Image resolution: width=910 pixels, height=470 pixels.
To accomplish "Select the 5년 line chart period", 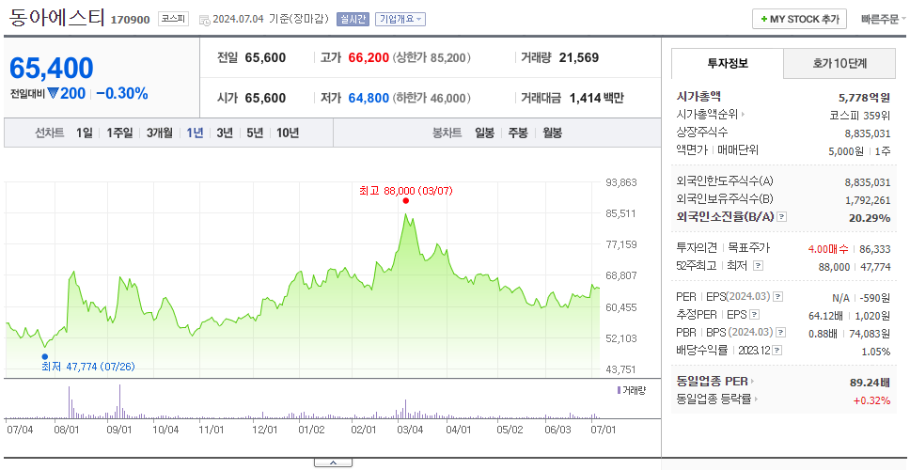I will (255, 133).
